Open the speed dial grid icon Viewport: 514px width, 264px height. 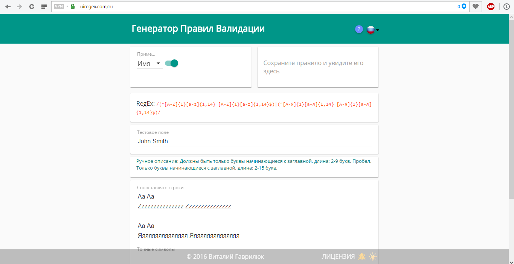[44, 6]
